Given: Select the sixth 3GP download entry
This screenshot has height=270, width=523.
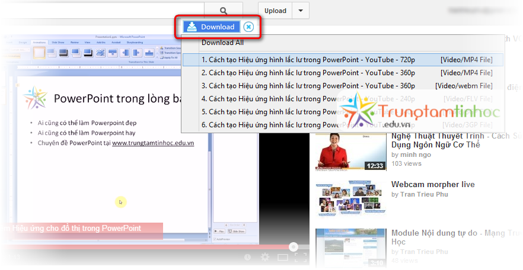Looking at the screenshot, I should (343, 125).
